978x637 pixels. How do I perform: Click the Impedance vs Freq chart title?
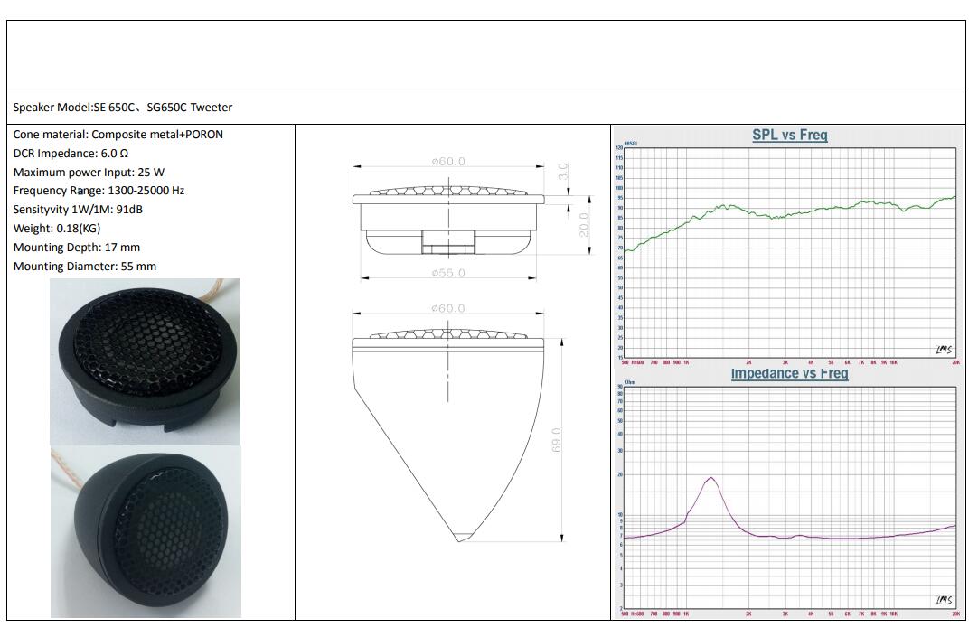(x=789, y=373)
